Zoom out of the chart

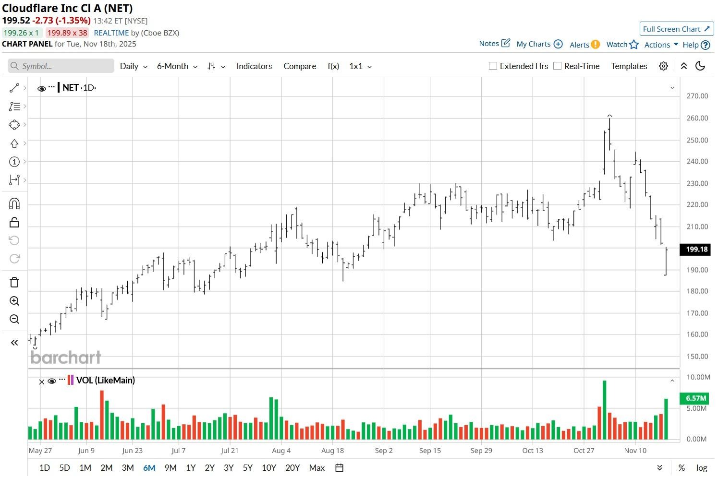pos(14,319)
